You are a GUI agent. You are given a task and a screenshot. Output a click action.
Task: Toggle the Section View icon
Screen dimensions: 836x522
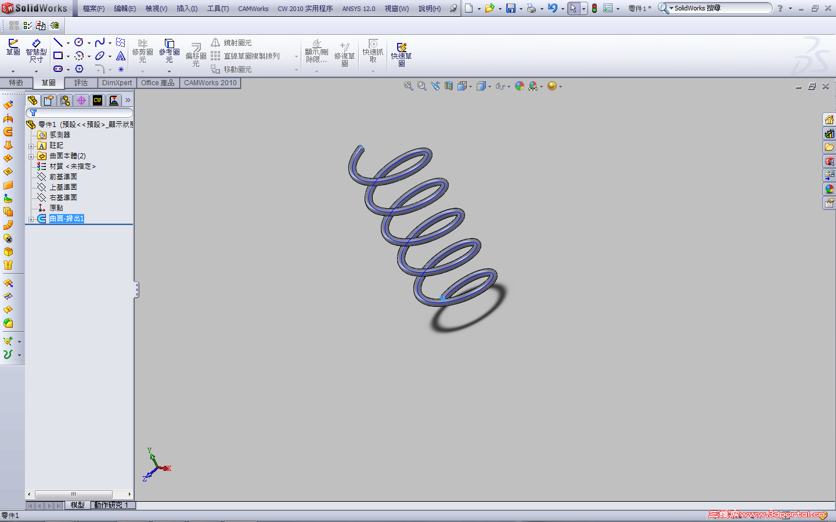point(449,86)
